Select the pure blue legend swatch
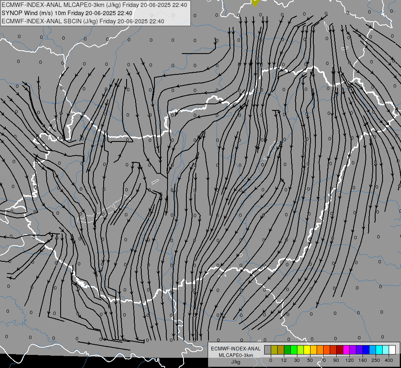 point(366,350)
